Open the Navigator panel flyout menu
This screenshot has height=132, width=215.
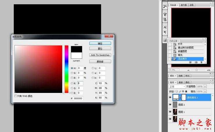213,6
